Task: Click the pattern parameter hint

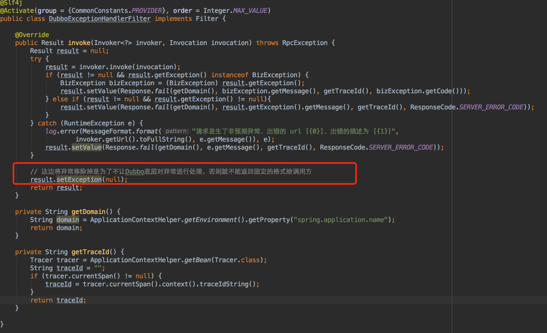Action: click(177, 131)
